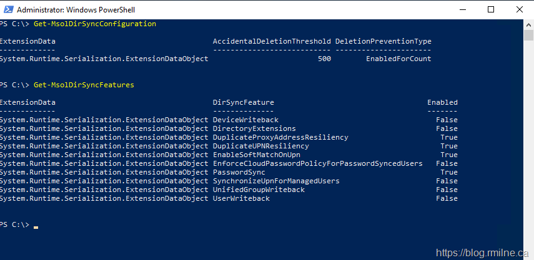Click the empty scrollbar track below thumb
Screen dimensions: 534x260
point(528,156)
